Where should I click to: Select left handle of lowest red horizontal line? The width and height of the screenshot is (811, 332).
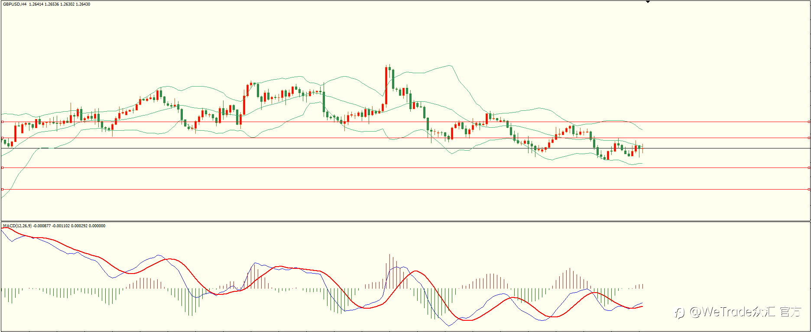(2, 189)
